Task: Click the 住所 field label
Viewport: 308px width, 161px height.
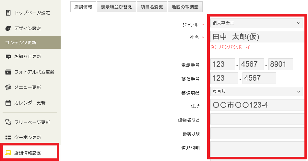Action: point(195,106)
